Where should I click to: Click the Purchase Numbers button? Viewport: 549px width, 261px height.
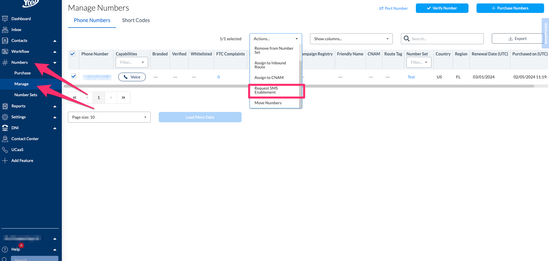pyautogui.click(x=510, y=8)
